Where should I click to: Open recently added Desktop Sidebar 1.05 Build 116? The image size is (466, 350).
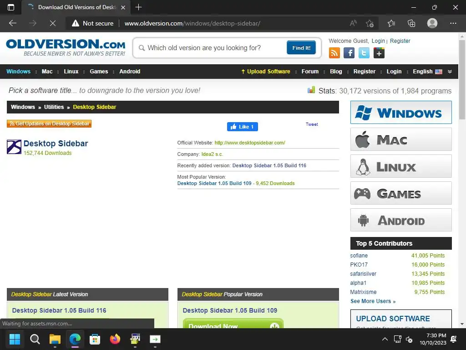click(269, 165)
